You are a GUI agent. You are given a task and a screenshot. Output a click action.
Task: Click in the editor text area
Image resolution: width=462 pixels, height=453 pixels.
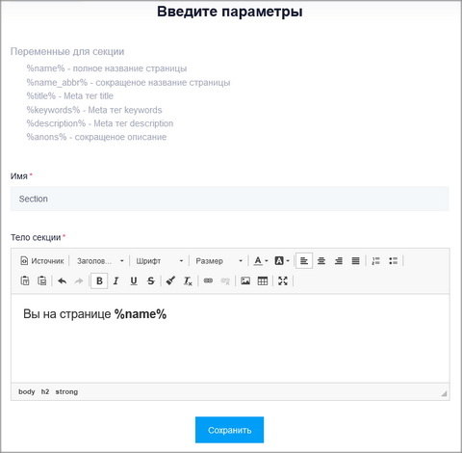tap(230, 338)
